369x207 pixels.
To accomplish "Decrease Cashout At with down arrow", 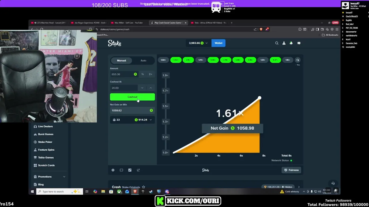I will (x=142, y=88).
